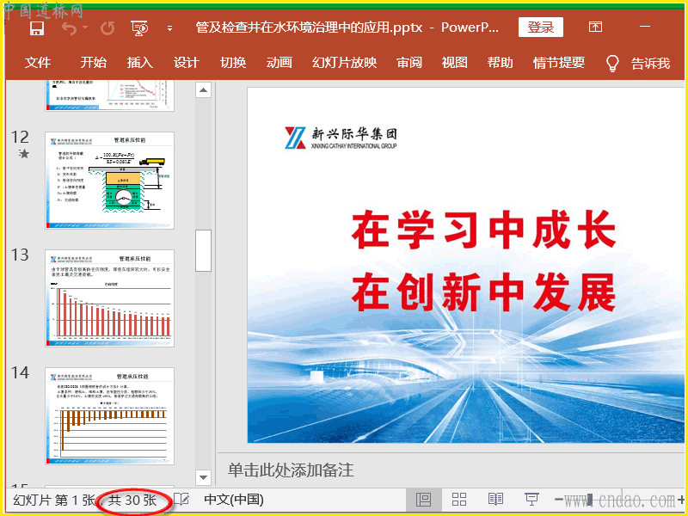This screenshot has height=516, width=688.
Task: Click the 新兴际华集团 logo on slide
Action: click(x=341, y=138)
